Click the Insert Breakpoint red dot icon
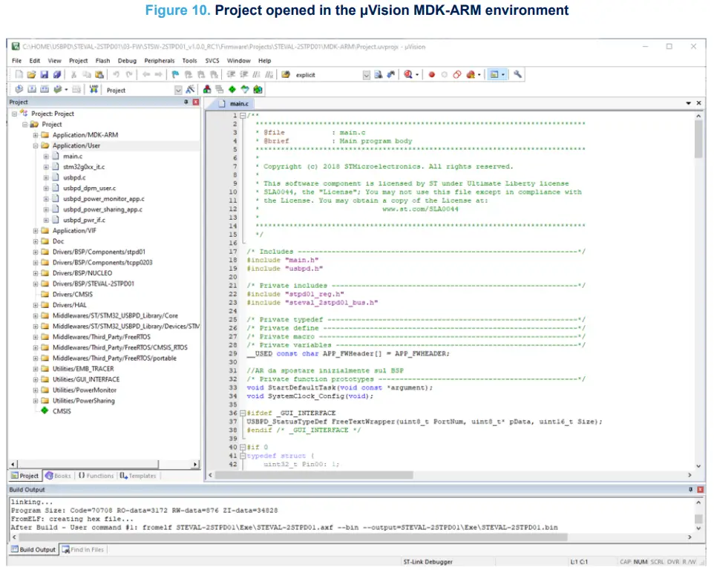 [x=432, y=75]
